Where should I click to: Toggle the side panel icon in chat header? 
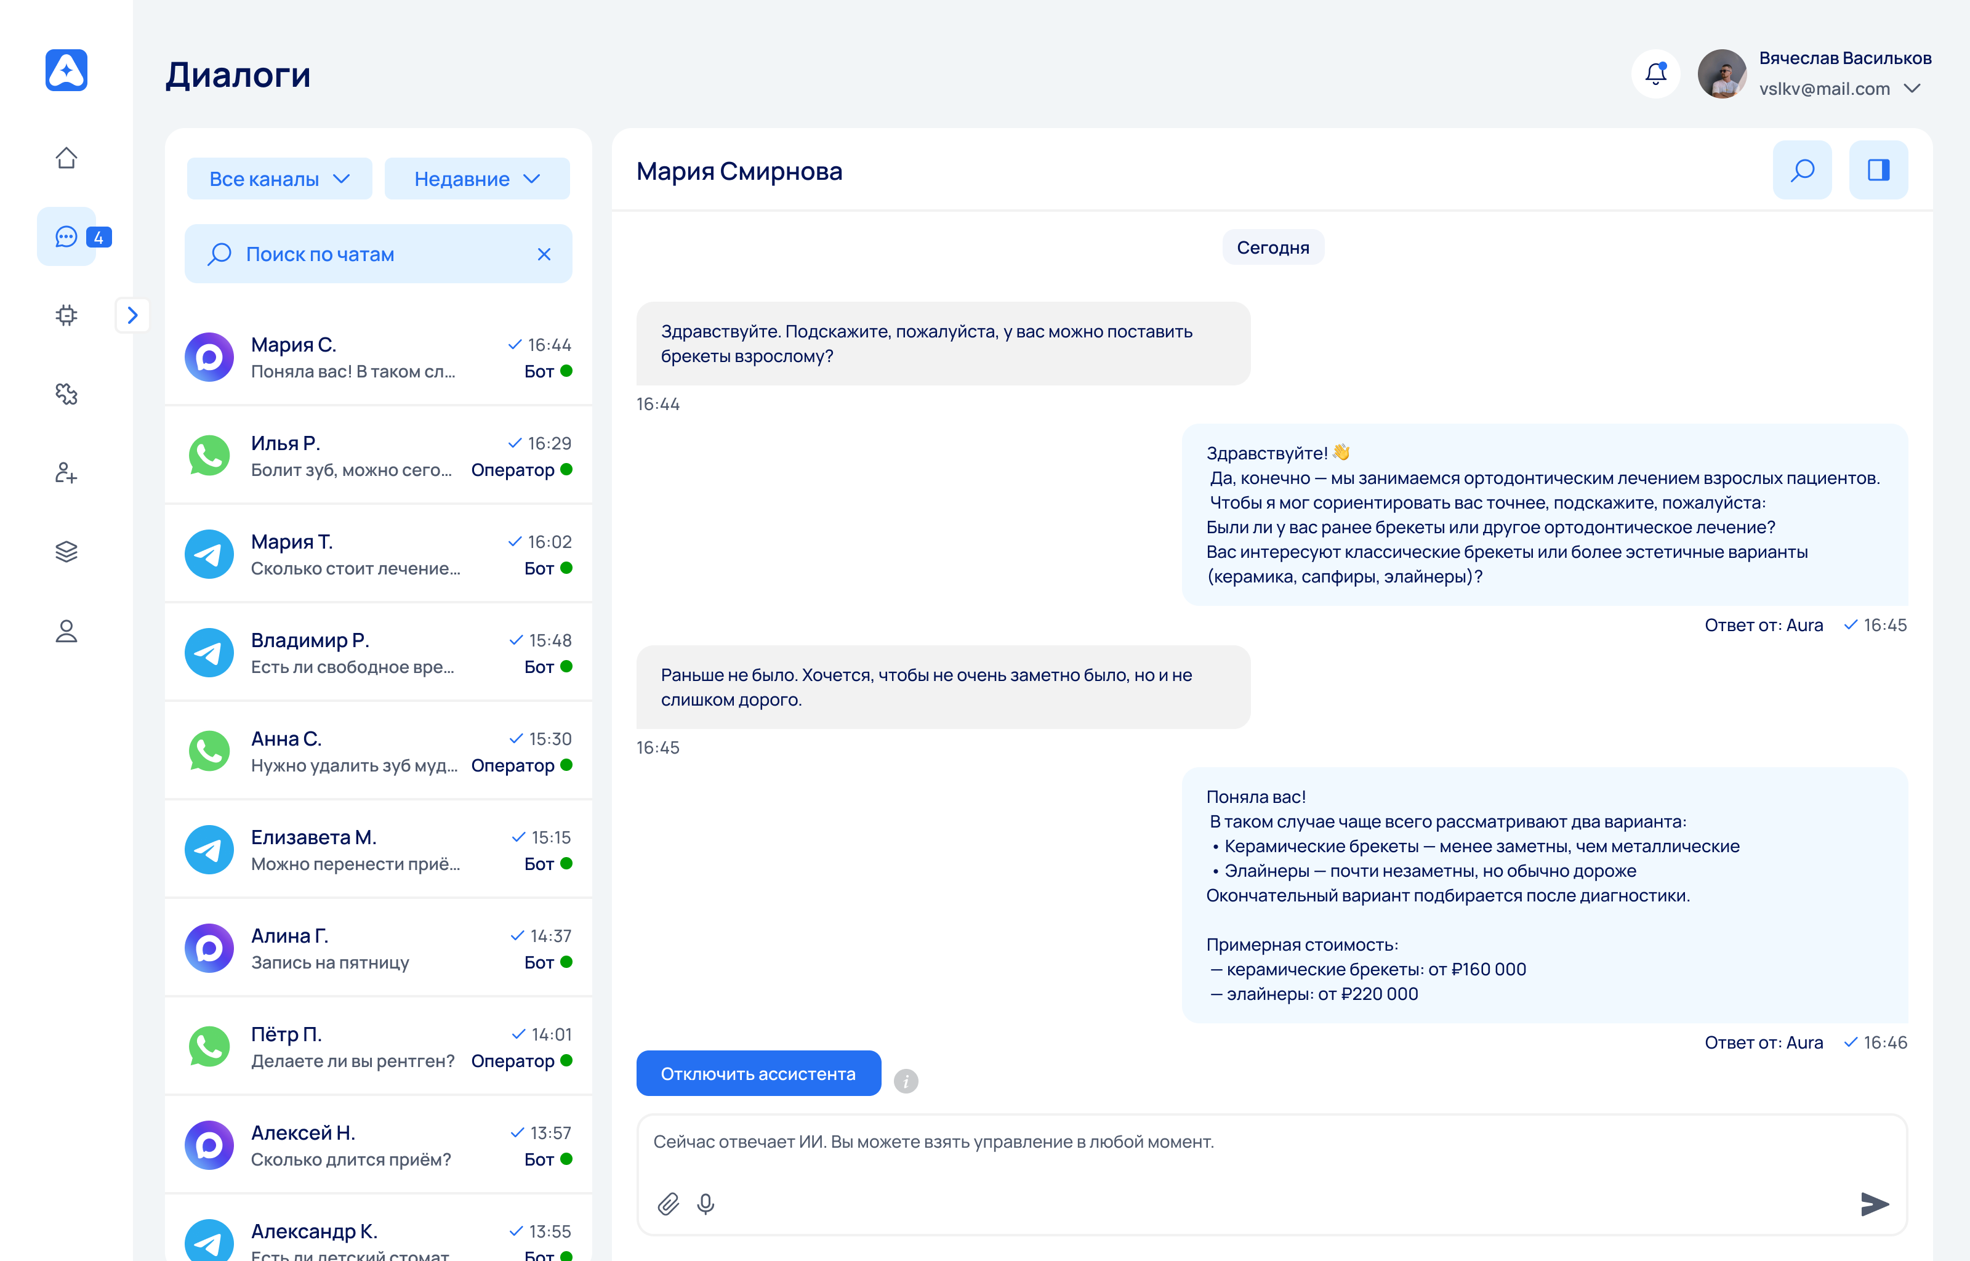[x=1878, y=171]
